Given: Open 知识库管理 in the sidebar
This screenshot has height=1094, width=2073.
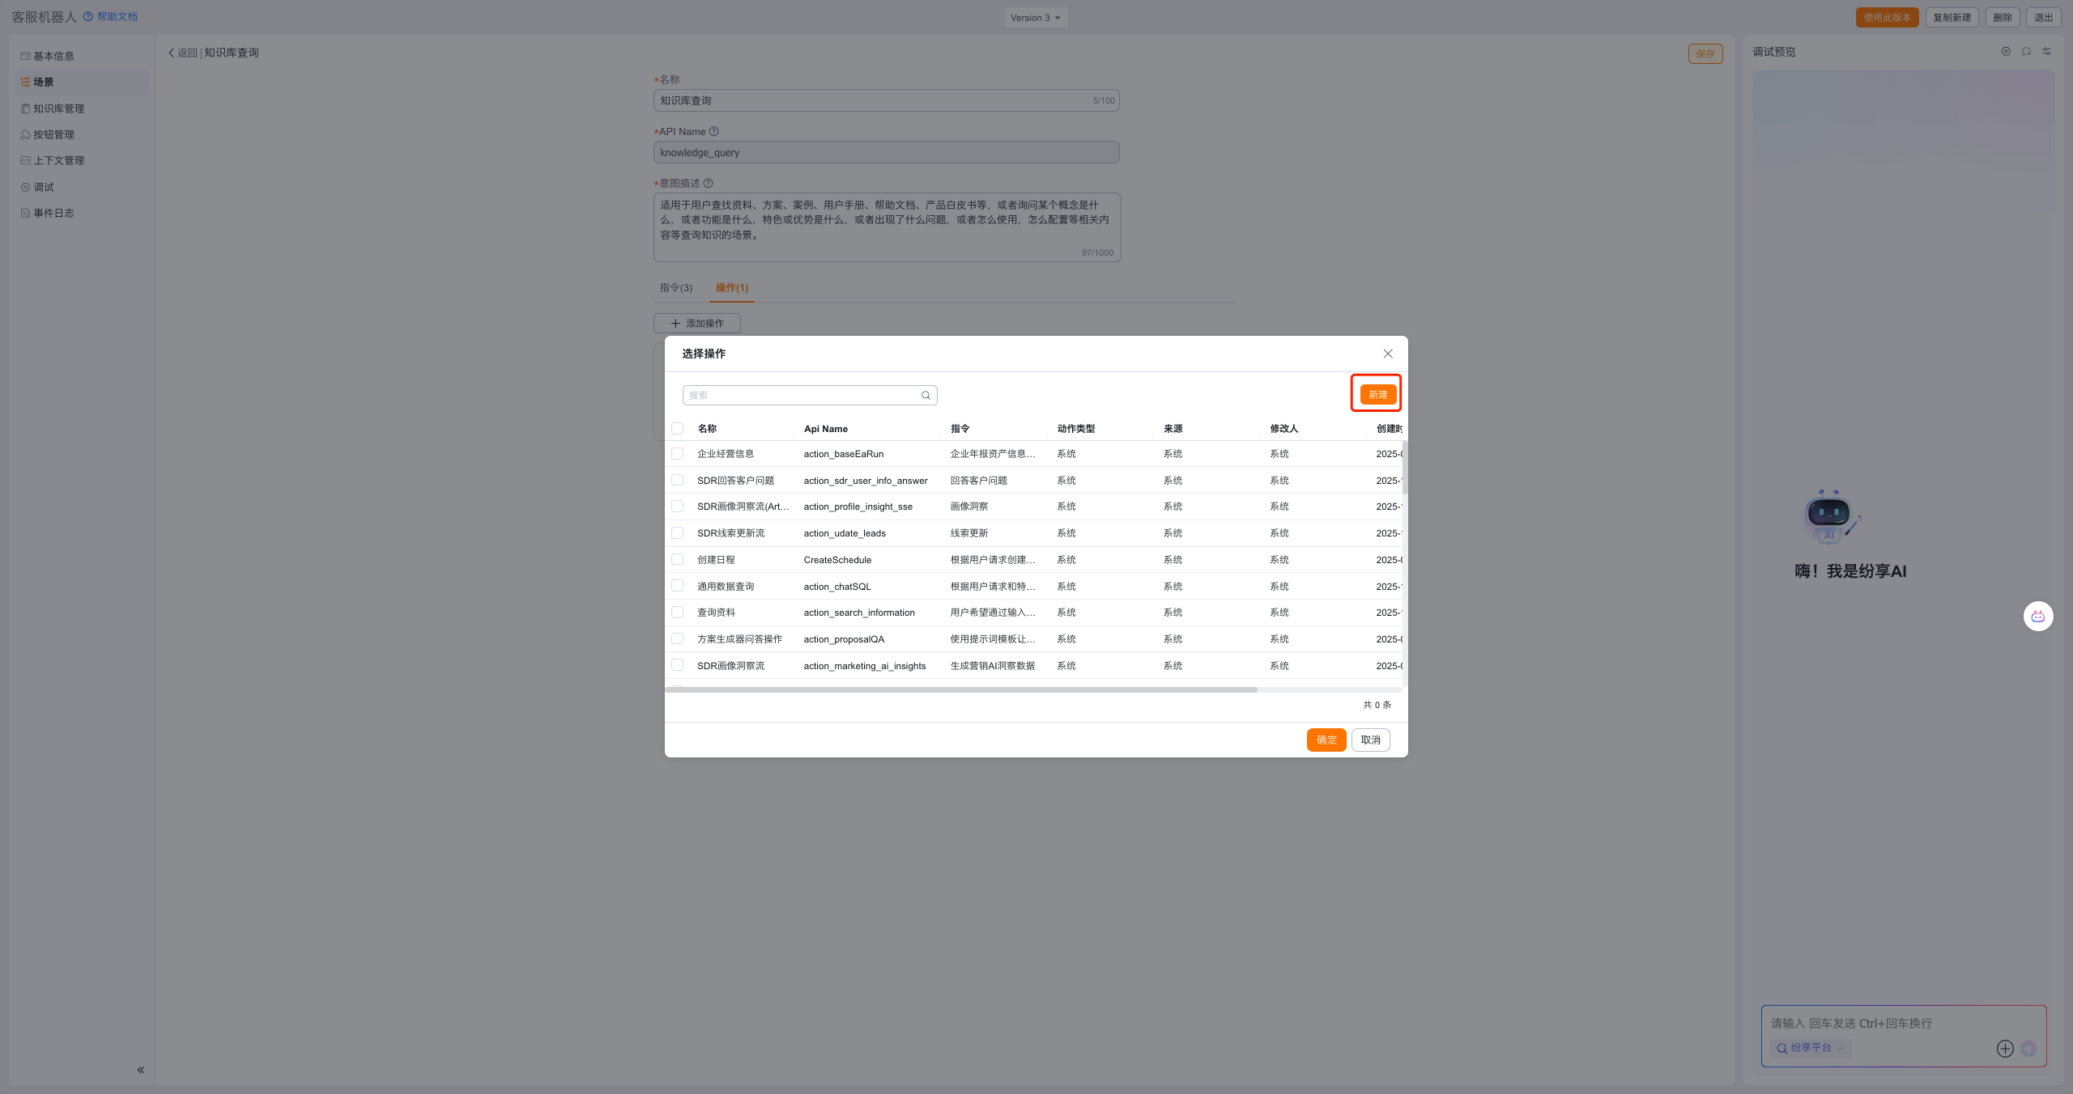Looking at the screenshot, I should (x=58, y=108).
